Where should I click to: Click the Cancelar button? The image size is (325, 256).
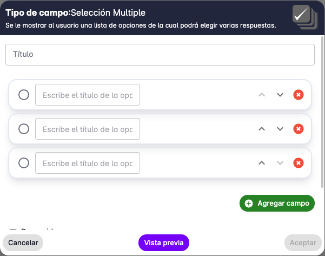coord(23,243)
